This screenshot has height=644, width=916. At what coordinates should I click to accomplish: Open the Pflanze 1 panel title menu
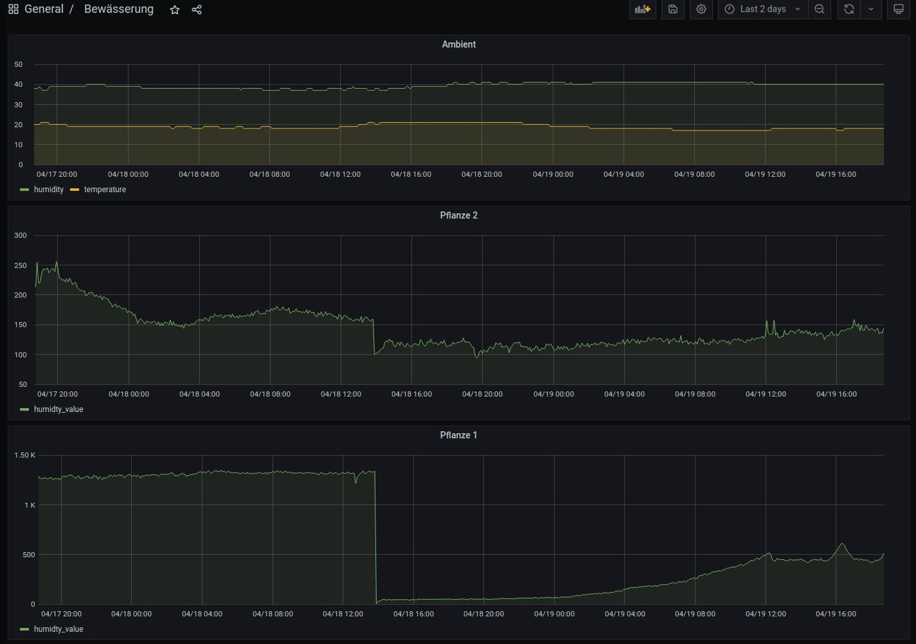coord(459,435)
